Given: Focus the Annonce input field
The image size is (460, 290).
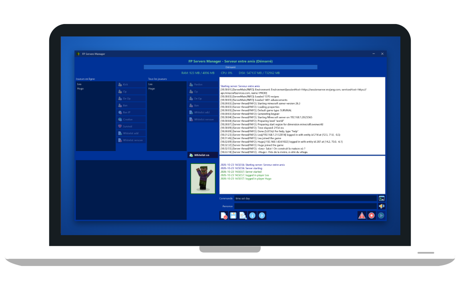Looking at the screenshot, I should tap(305, 206).
